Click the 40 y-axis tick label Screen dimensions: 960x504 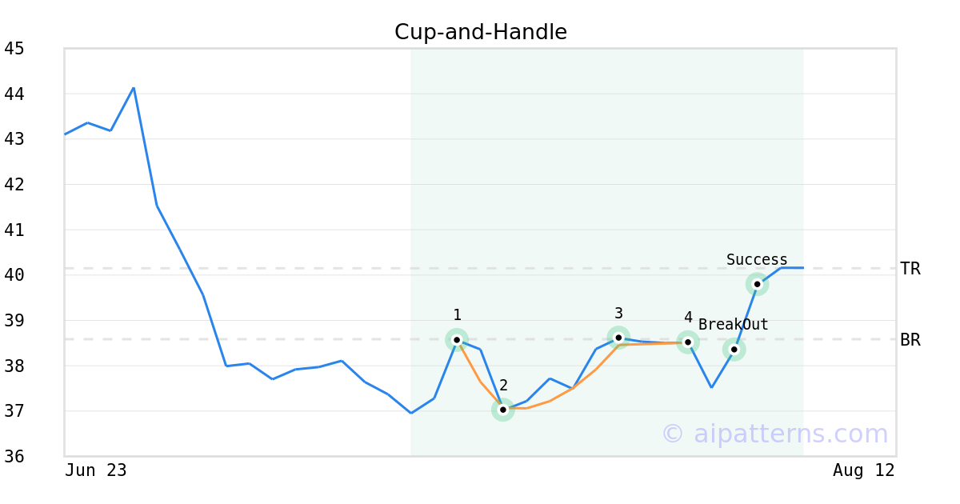(14, 275)
